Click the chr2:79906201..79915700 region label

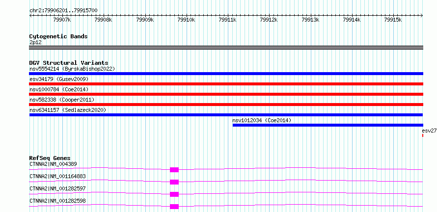(x=63, y=11)
